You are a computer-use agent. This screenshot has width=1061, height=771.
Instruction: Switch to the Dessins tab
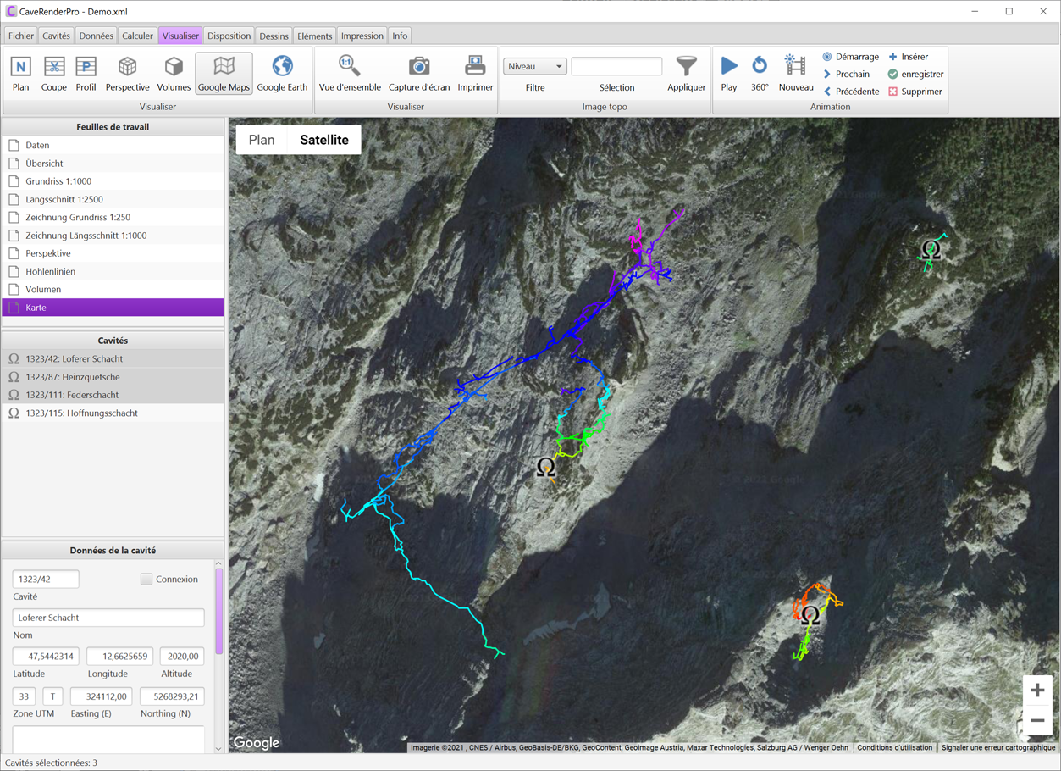click(274, 36)
